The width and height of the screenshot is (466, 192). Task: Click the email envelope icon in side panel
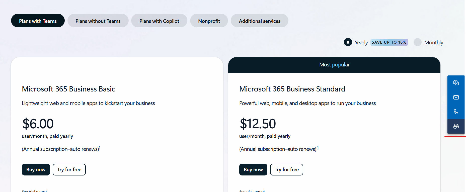click(456, 97)
